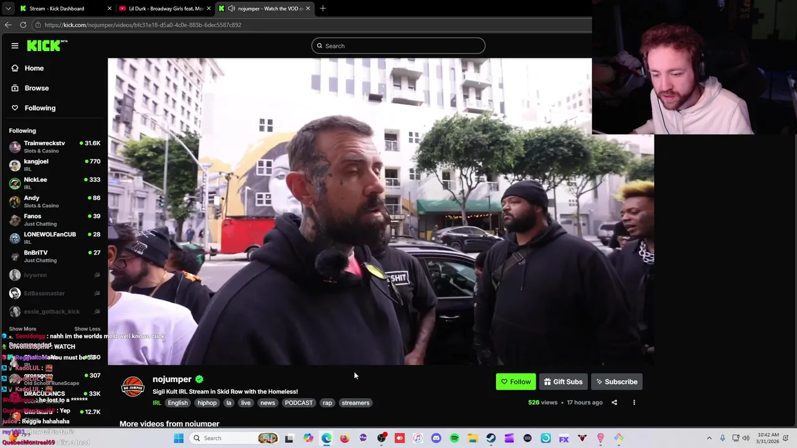Click the nojumper channel avatar

(x=133, y=387)
